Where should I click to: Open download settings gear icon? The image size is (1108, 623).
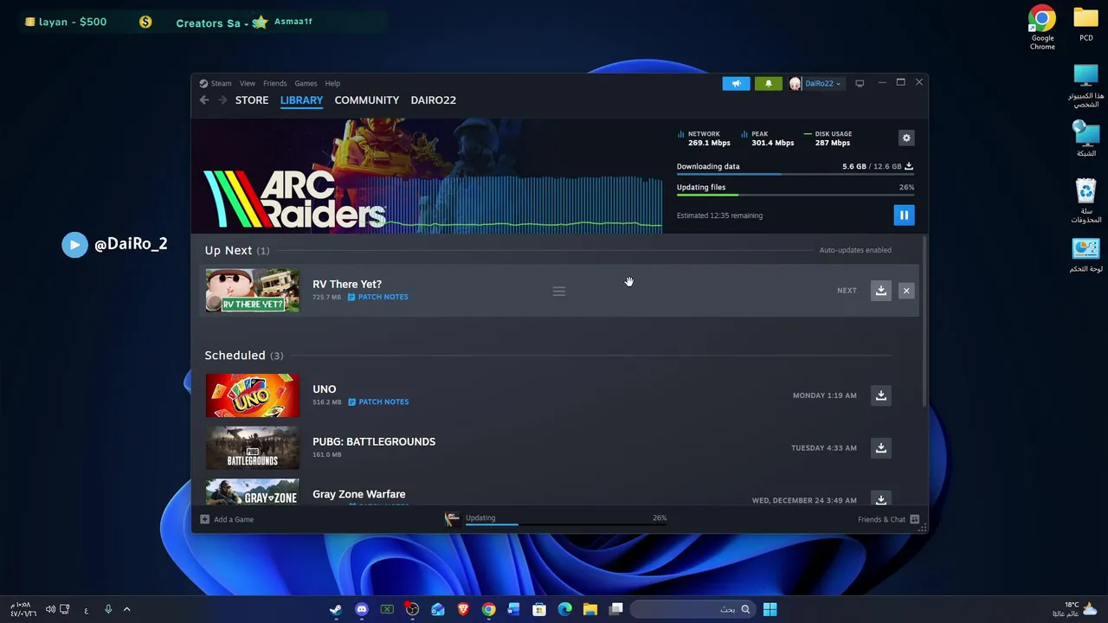click(x=906, y=138)
